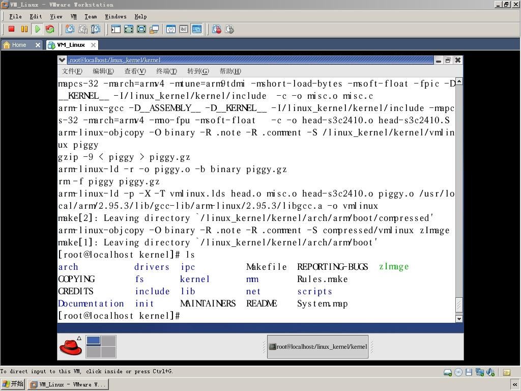Click the capture movie record icon

click(217, 29)
